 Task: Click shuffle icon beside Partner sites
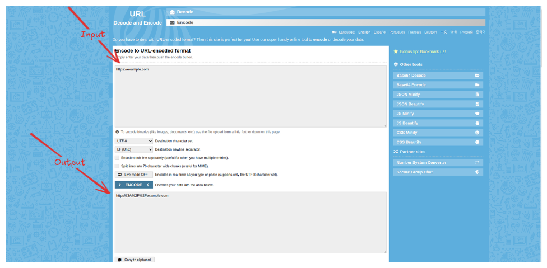coord(396,152)
